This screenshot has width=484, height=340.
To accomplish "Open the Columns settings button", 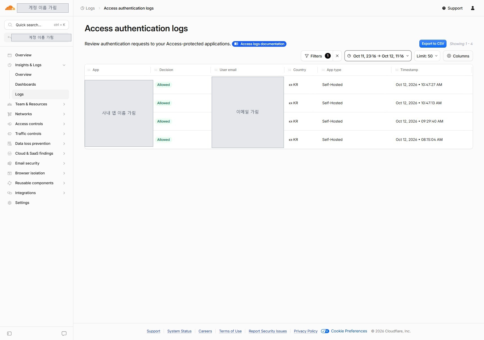I will click(458, 56).
